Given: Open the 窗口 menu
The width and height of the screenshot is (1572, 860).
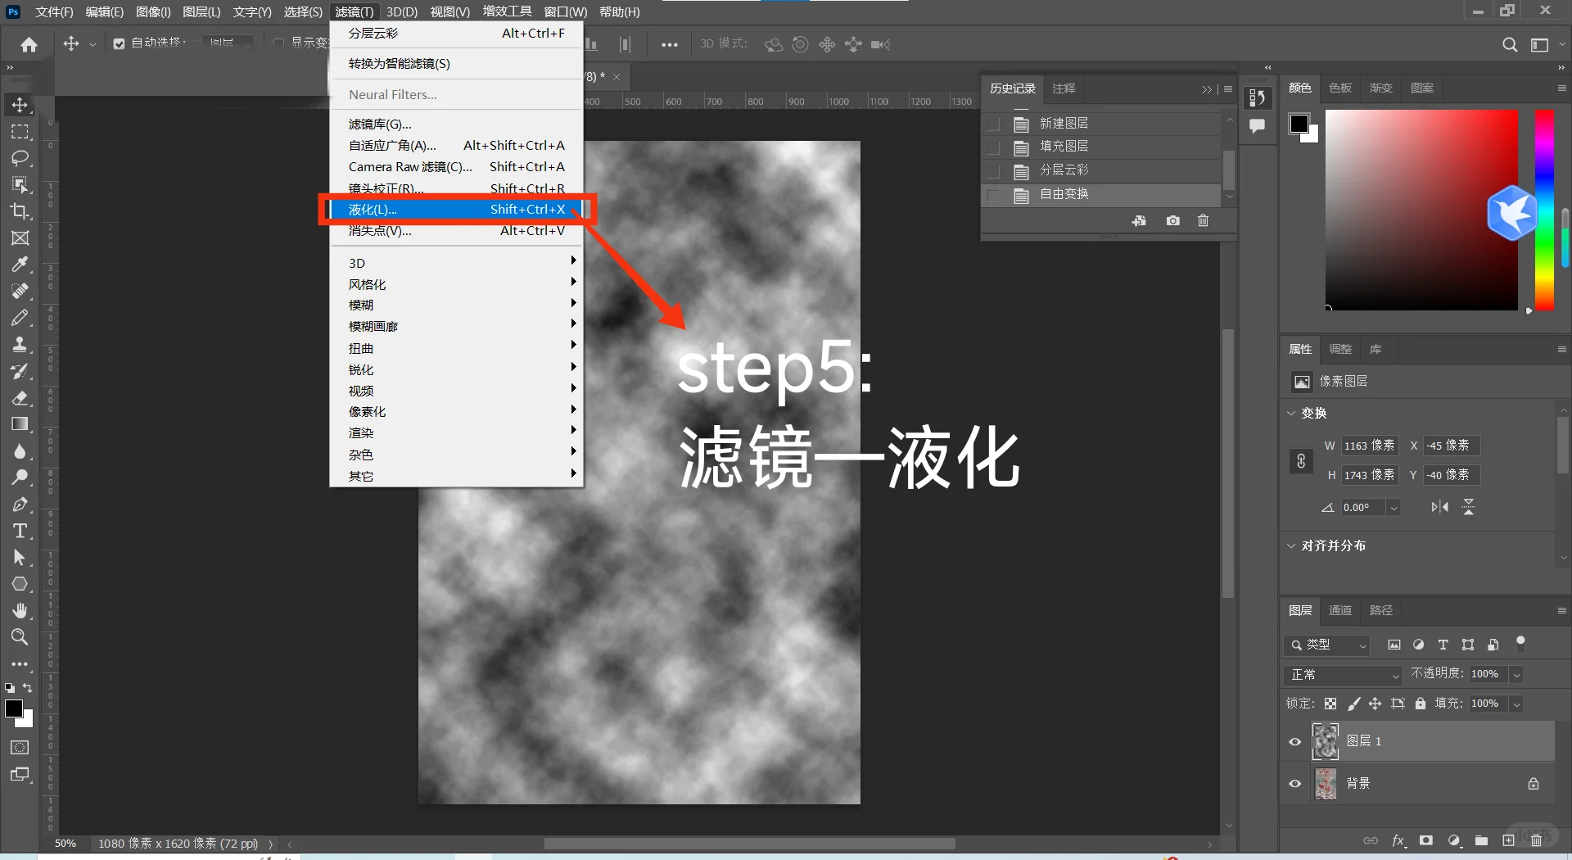Looking at the screenshot, I should (x=565, y=11).
